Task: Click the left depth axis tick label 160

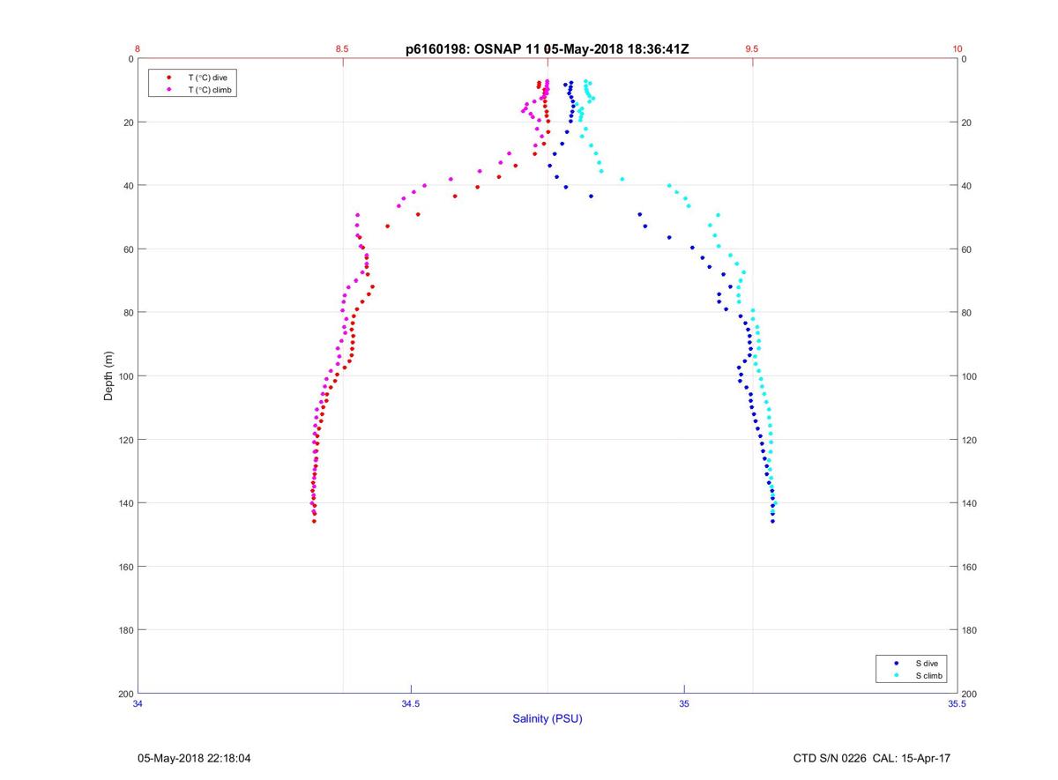Action: tap(125, 567)
